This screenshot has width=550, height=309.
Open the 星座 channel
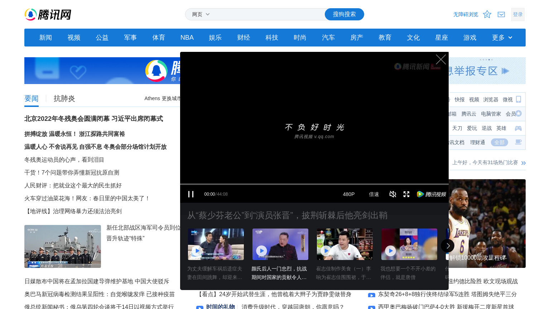pyautogui.click(x=442, y=38)
